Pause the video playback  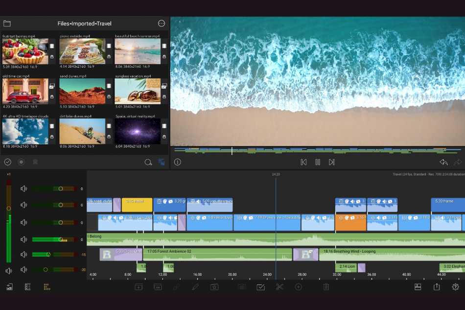(318, 162)
